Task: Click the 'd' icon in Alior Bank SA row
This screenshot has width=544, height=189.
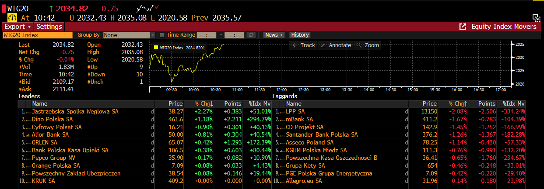Action: click(152, 134)
